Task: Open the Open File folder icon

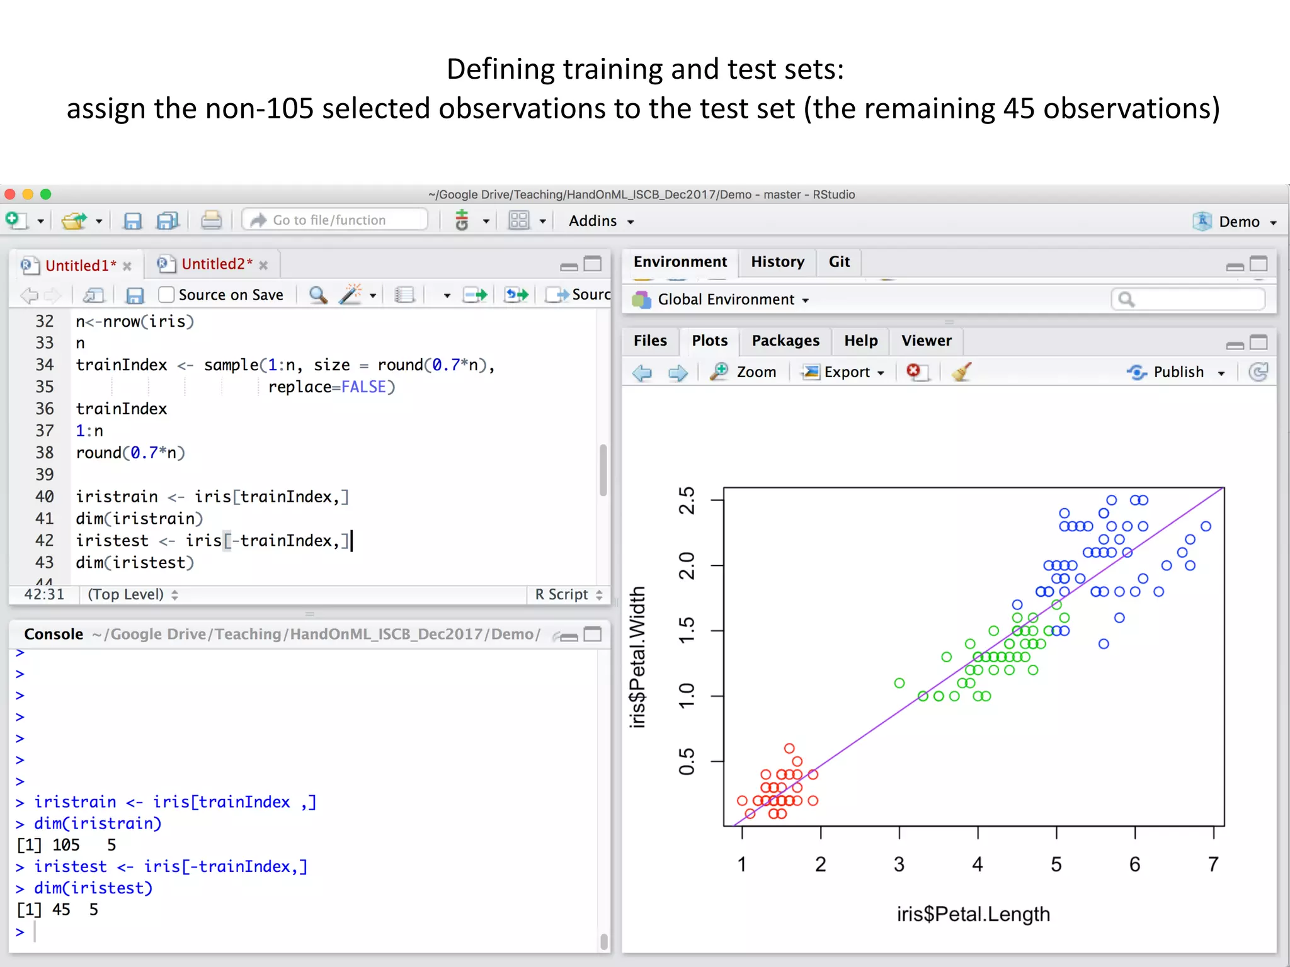Action: click(74, 220)
